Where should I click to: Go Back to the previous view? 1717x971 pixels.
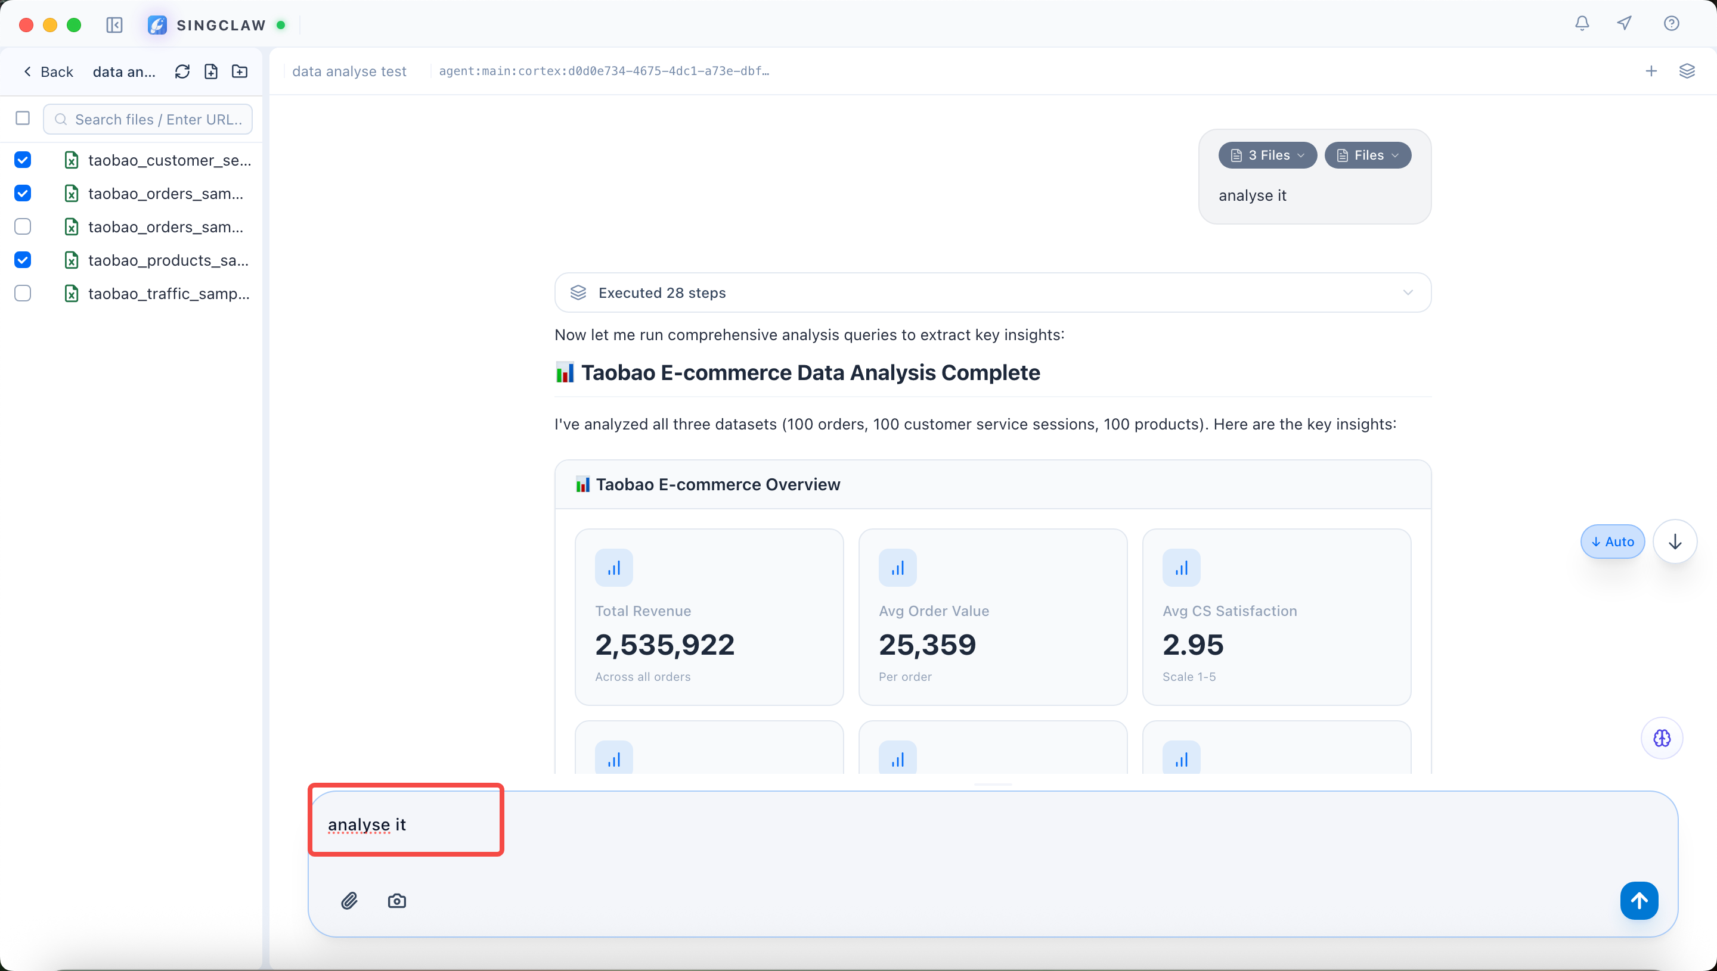[x=48, y=71]
